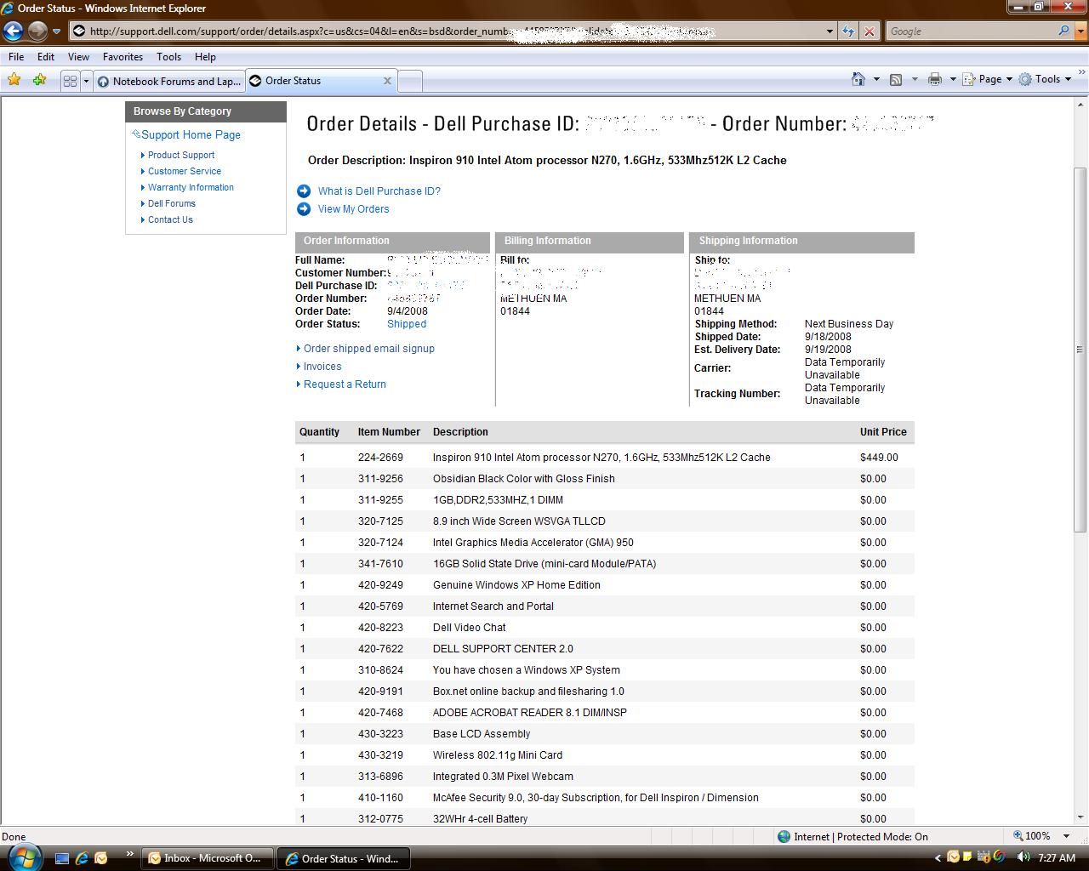Open the Tools menu in menu bar
The width and height of the screenshot is (1089, 871).
168,57
